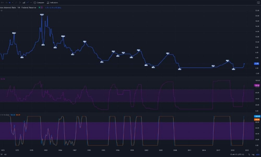Toggle percent scale mode
261x157 pixels.
(x=249, y=155)
